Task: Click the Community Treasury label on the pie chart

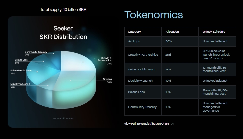Action: (36, 53)
